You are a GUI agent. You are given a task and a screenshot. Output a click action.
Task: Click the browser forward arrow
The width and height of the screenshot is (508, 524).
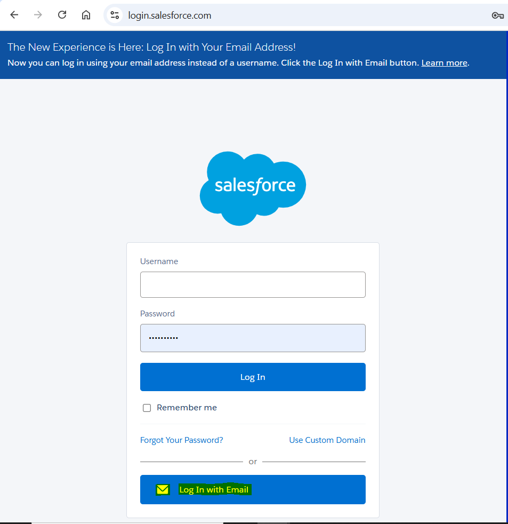38,15
